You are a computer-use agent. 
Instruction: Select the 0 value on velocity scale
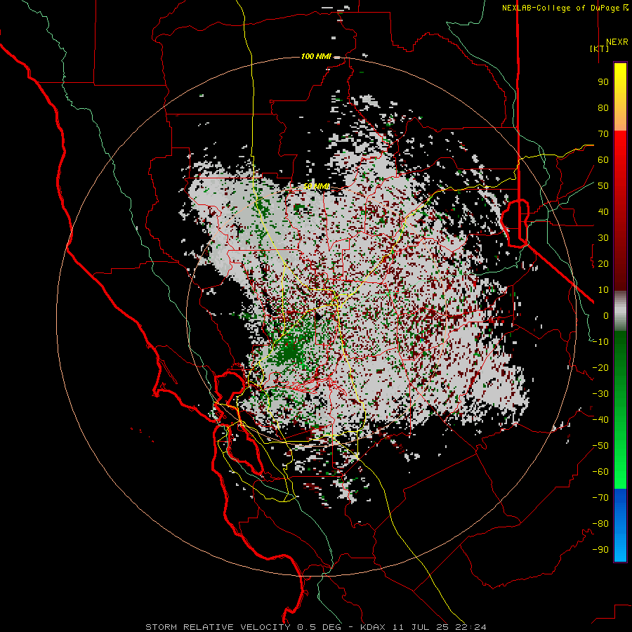[606, 316]
